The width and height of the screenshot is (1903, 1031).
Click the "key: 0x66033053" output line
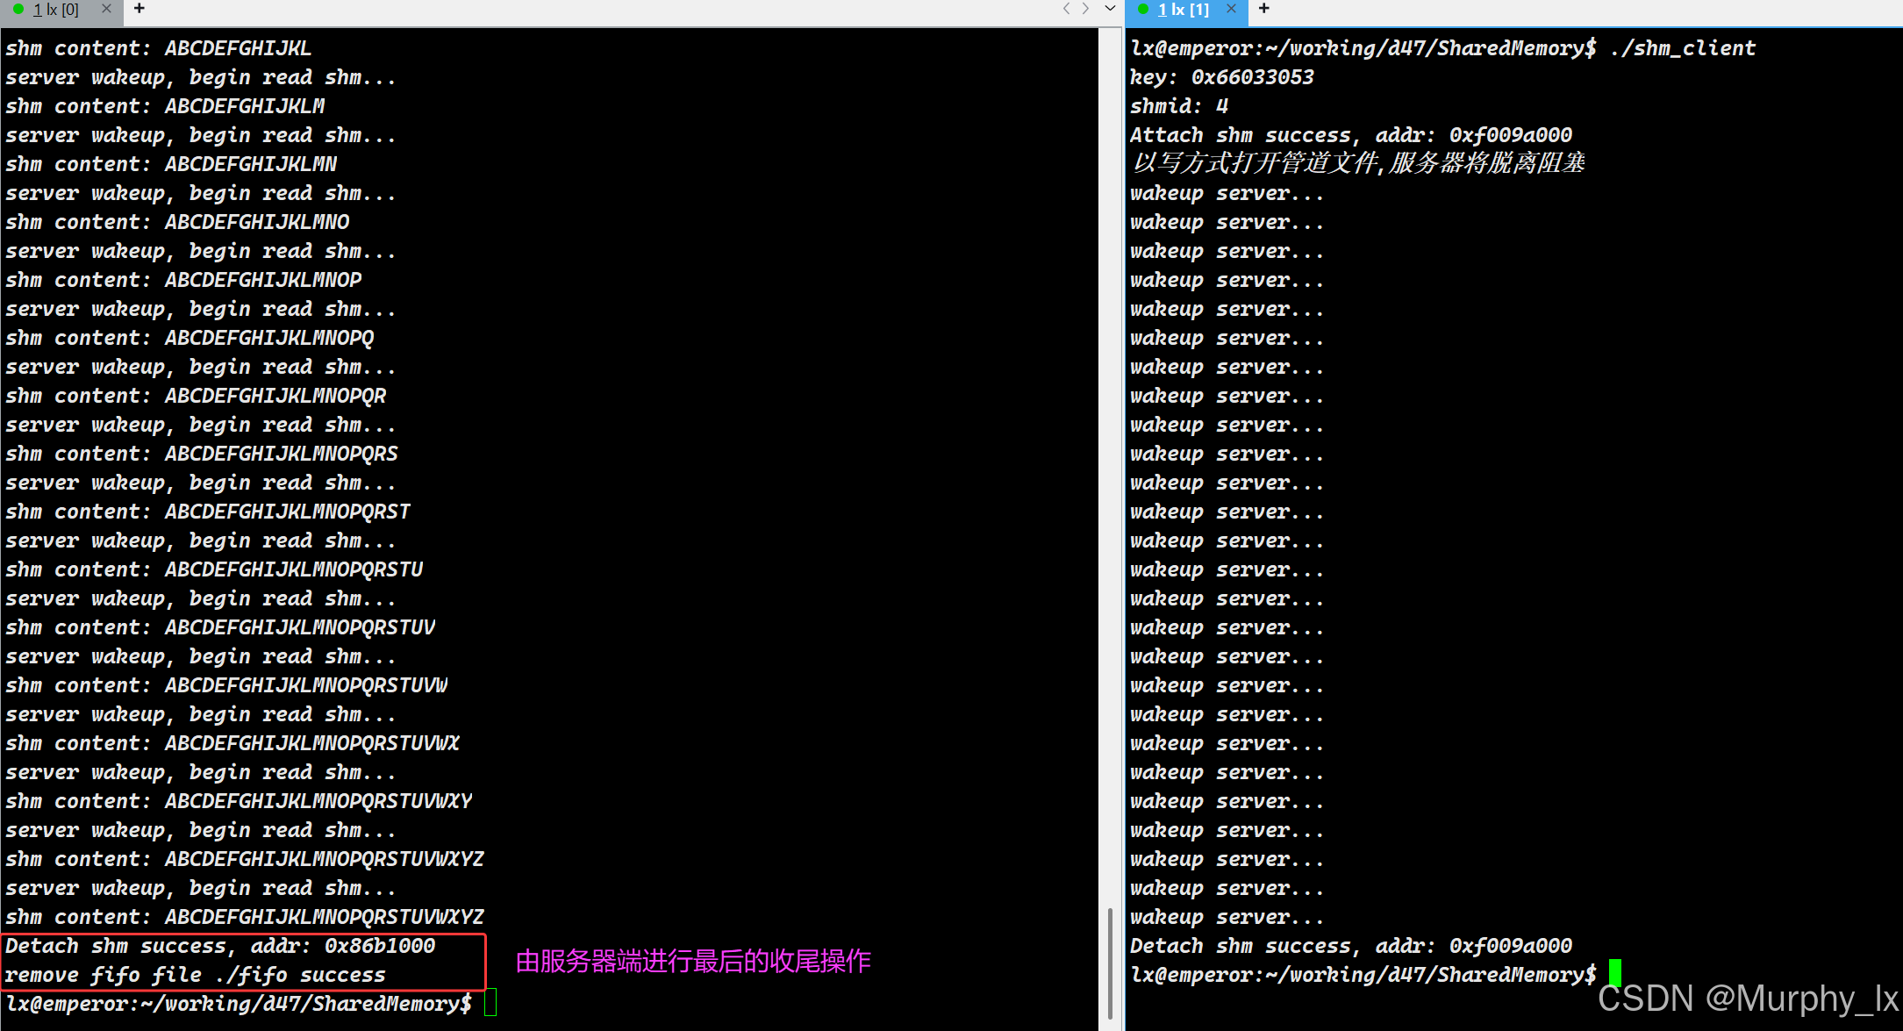[x=1221, y=77]
